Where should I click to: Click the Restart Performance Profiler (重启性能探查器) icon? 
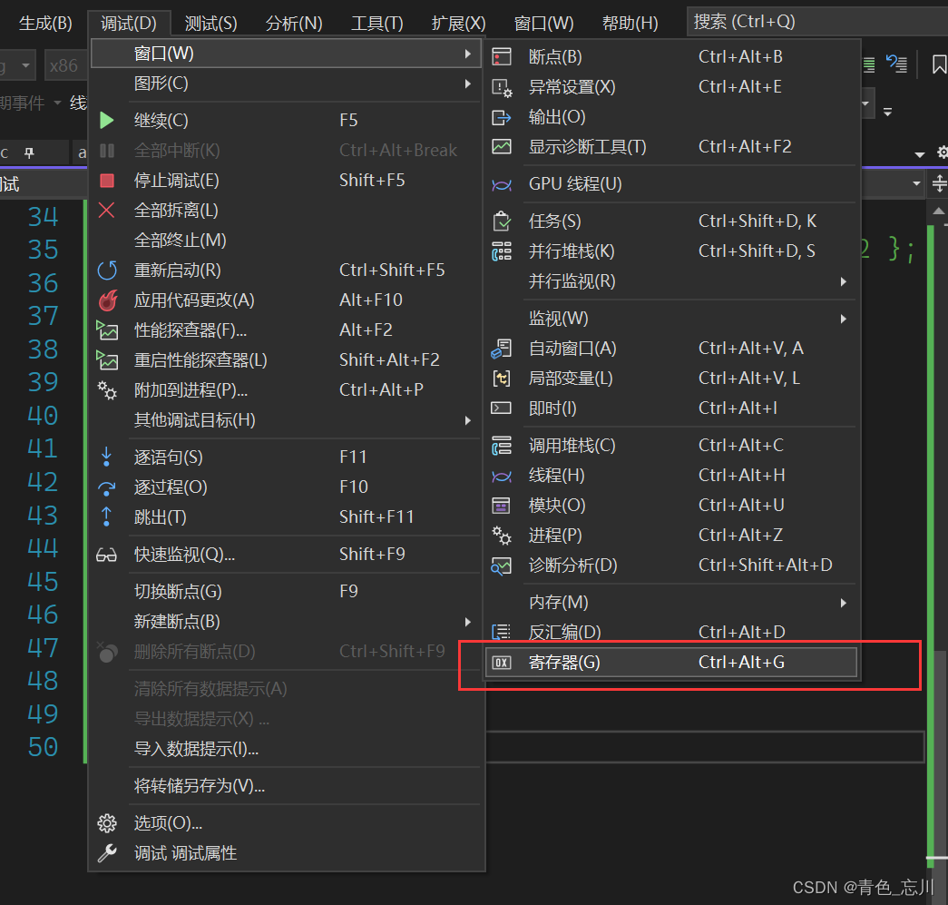click(107, 360)
